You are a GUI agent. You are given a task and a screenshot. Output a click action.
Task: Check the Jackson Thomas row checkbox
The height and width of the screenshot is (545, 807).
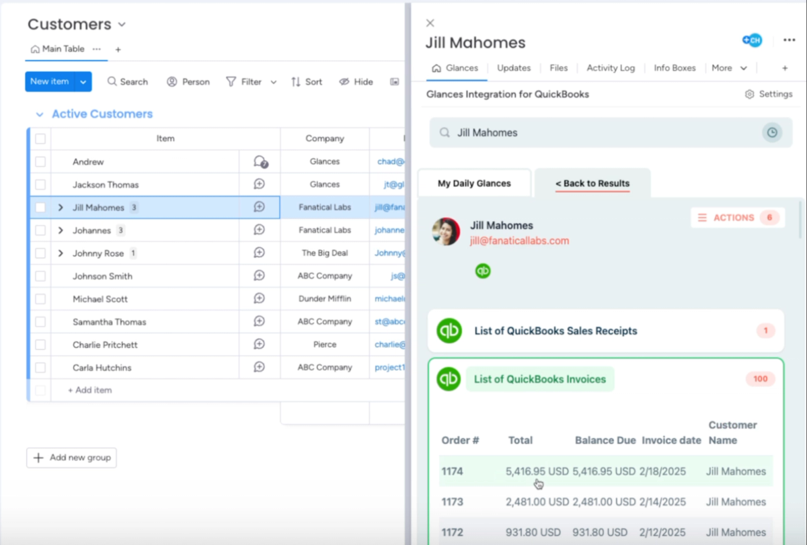click(40, 185)
